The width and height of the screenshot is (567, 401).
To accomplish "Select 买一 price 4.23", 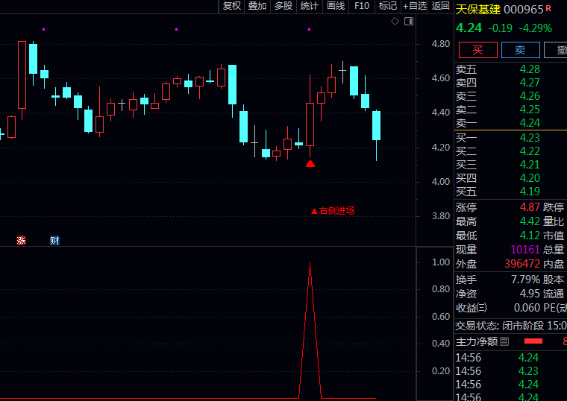I will (x=530, y=138).
